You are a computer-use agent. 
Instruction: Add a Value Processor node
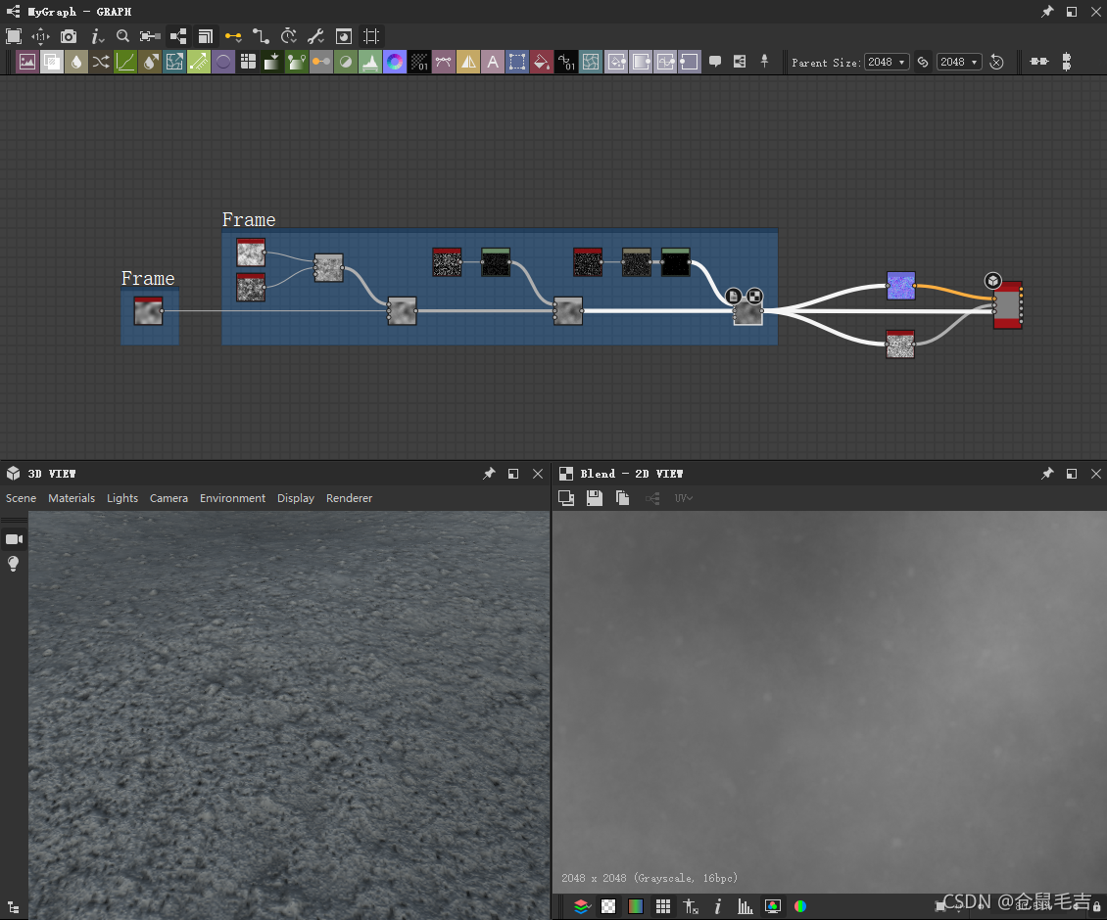point(566,62)
